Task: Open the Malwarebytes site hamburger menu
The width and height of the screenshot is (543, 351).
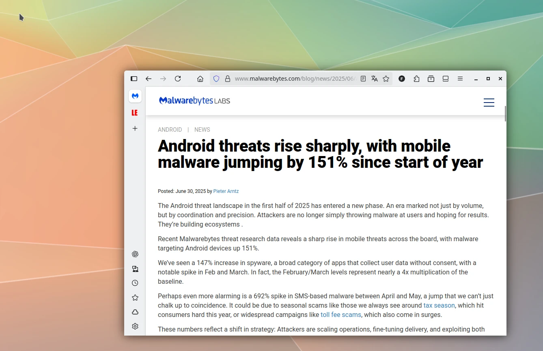Action: tap(489, 103)
